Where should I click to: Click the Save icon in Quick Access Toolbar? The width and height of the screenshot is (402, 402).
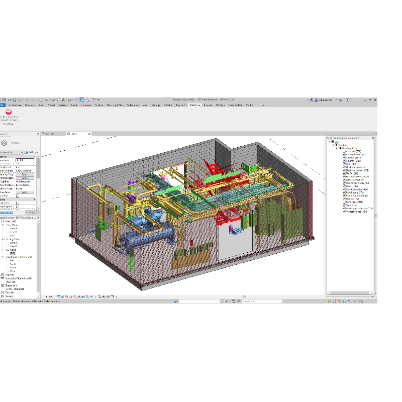[15, 99]
